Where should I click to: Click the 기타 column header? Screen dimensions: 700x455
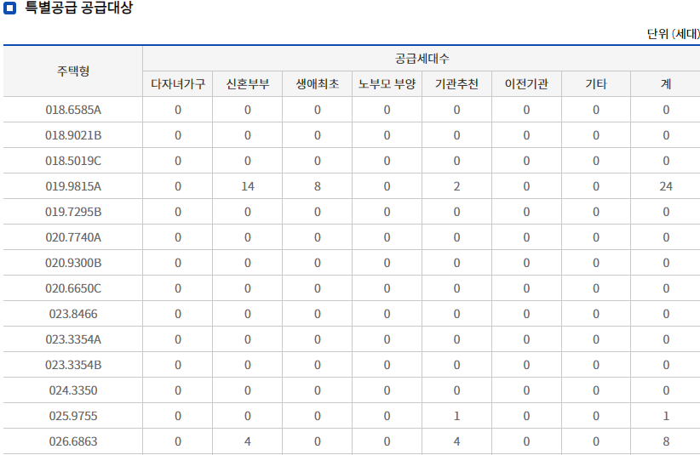point(596,84)
